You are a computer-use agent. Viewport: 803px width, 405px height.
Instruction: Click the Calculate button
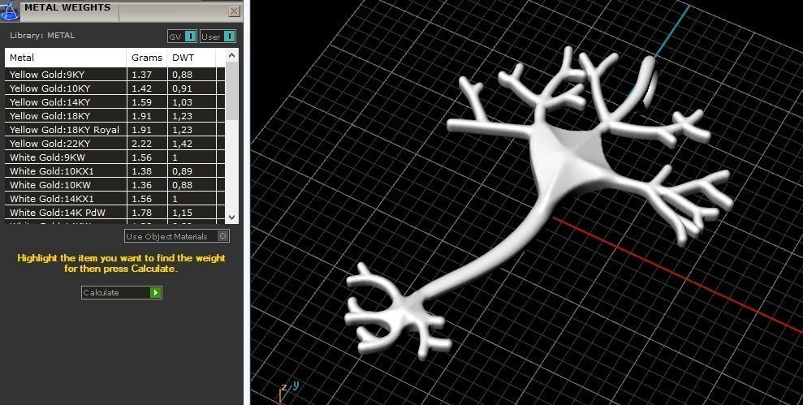coord(121,292)
